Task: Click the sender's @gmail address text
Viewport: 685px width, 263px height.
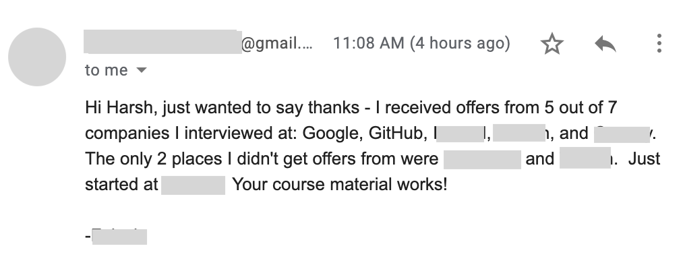Action: (277, 43)
